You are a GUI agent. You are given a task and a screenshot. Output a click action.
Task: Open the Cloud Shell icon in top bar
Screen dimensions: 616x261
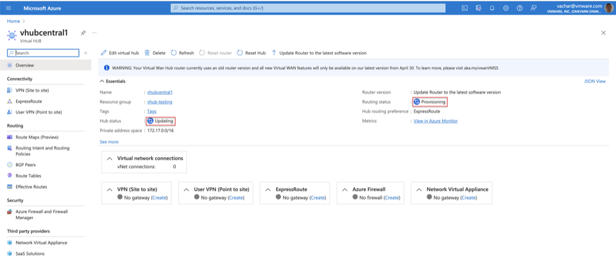(464, 8)
